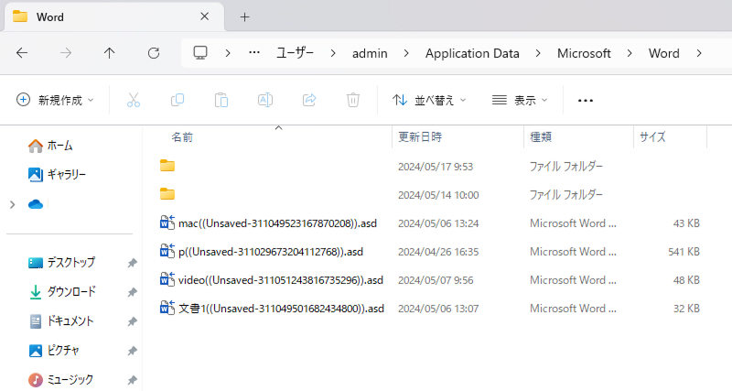Expand the OneDrive node chevron
Screen dimensions: 732x391
tap(13, 204)
